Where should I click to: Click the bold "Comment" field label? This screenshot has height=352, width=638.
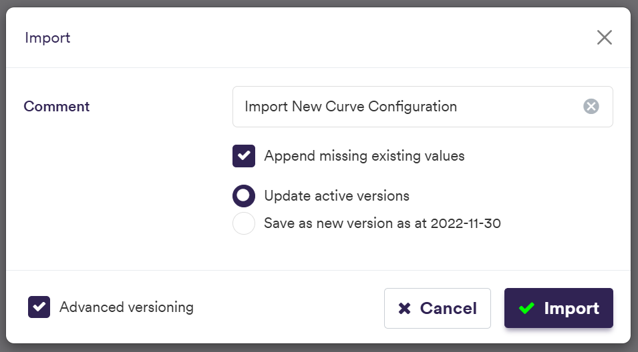click(57, 106)
